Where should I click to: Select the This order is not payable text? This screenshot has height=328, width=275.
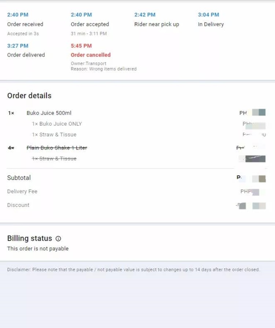38,249
